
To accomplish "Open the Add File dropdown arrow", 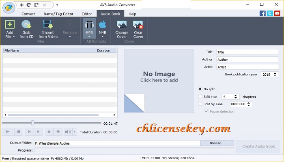I will 13,37.
